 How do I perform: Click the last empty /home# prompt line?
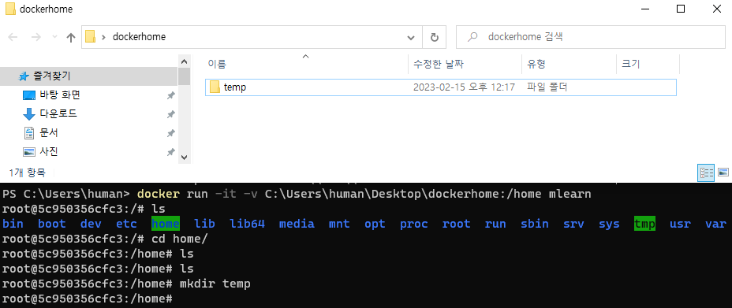coord(88,299)
